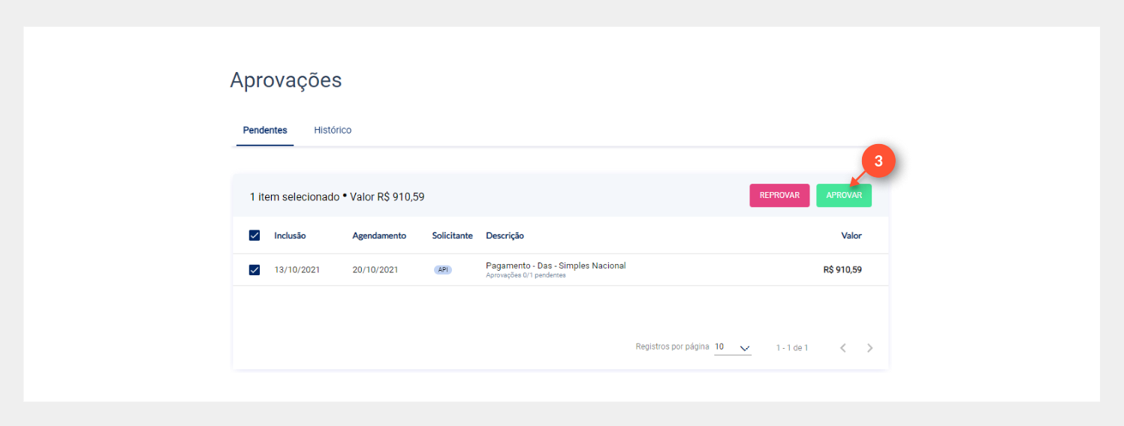
Task: Click the 20/10/2021 scheduling date cell
Action: [375, 270]
